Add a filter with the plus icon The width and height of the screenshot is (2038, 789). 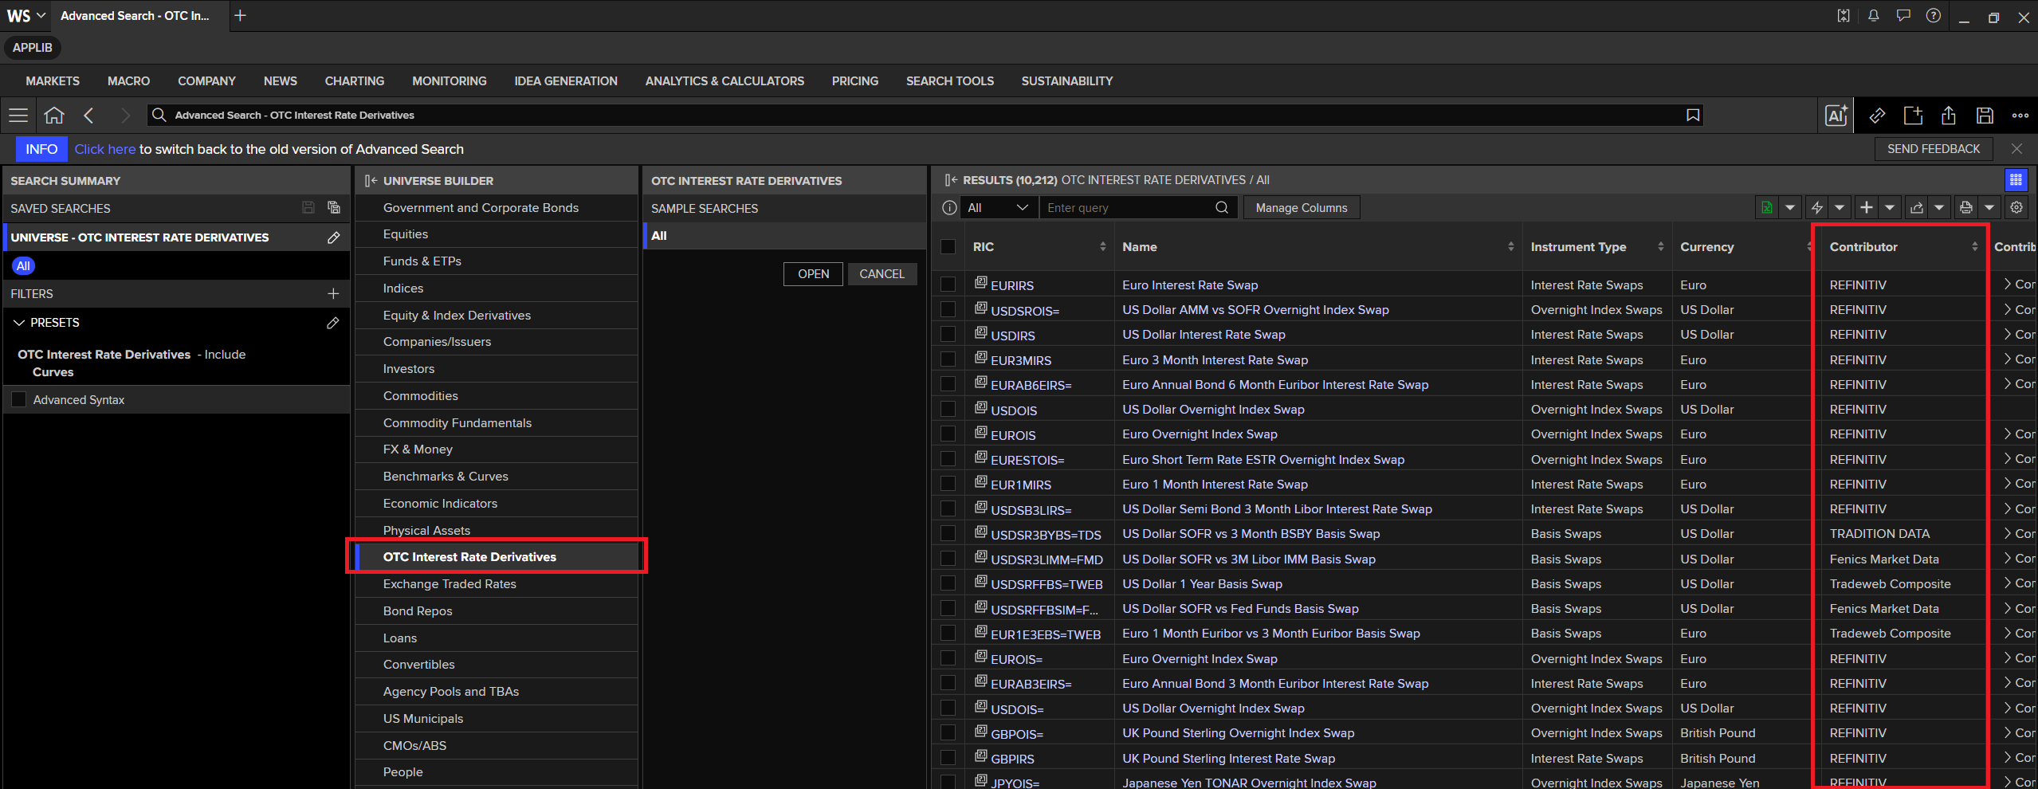coord(333,294)
